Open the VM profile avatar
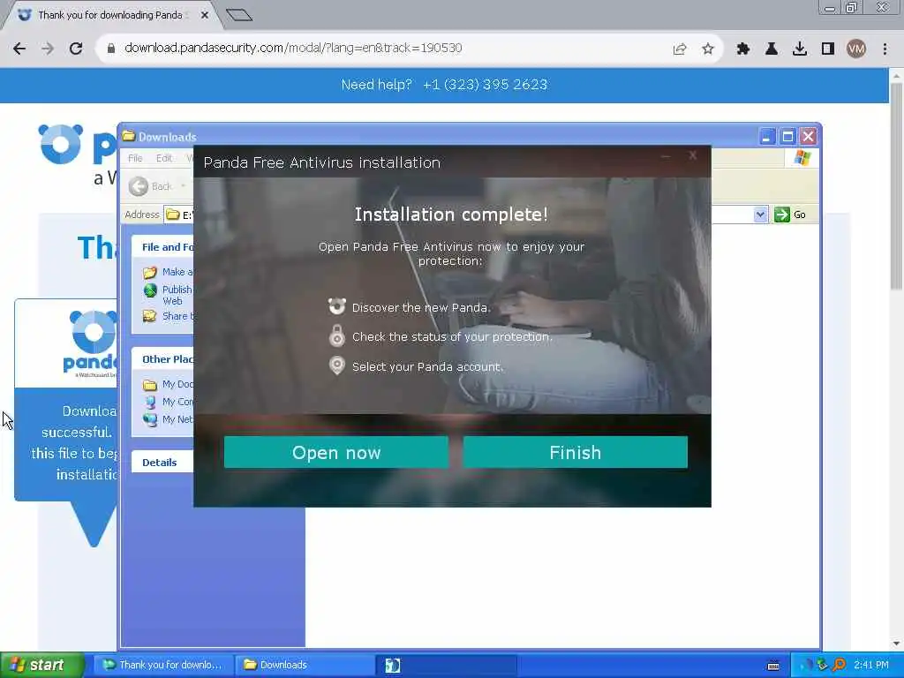The image size is (904, 678). [856, 49]
